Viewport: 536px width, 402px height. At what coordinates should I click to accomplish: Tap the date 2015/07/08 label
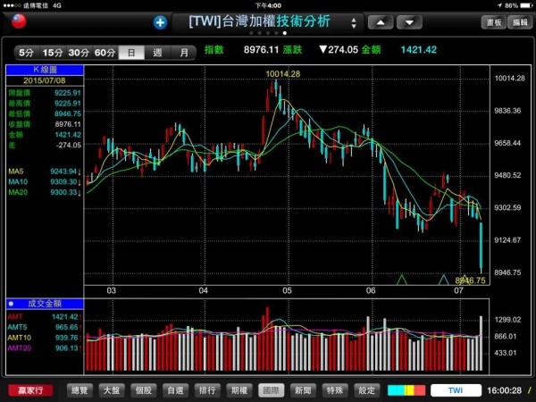pos(45,80)
